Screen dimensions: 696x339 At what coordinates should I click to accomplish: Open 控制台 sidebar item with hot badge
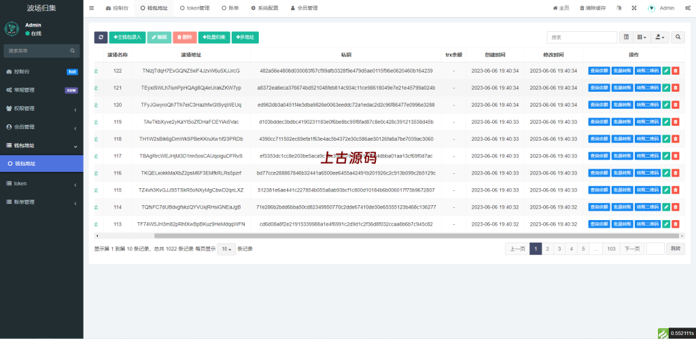point(41,71)
